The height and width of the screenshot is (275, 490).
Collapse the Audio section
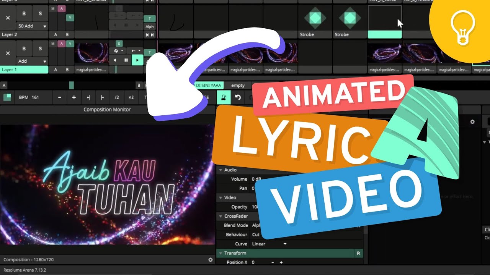[x=220, y=170]
